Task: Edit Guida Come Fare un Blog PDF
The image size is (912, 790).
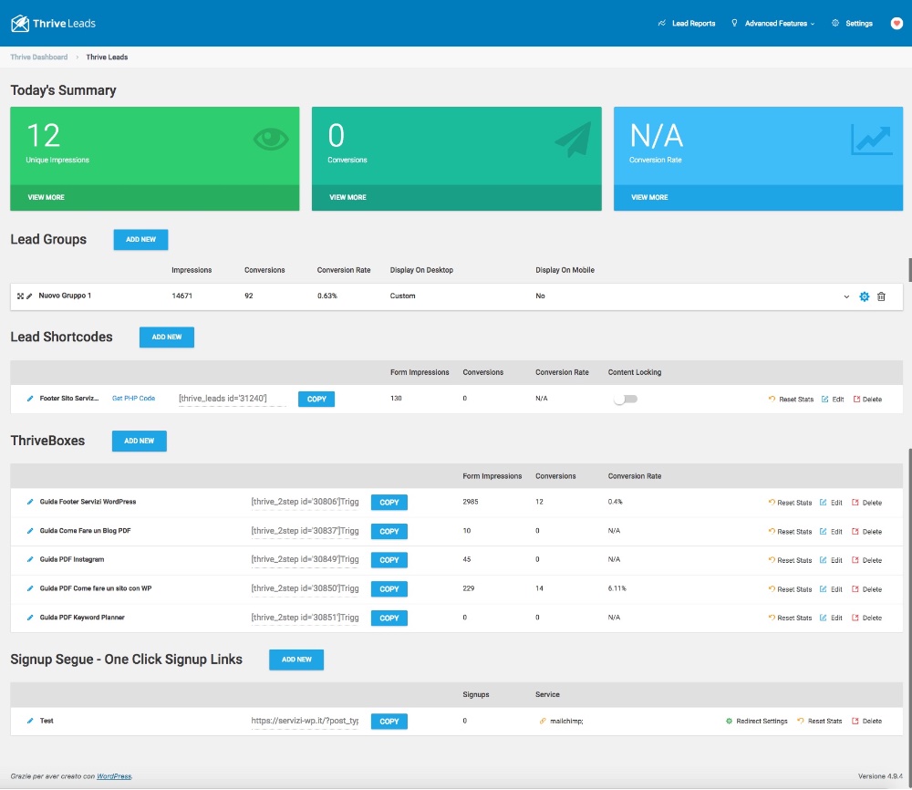Action: tap(831, 532)
